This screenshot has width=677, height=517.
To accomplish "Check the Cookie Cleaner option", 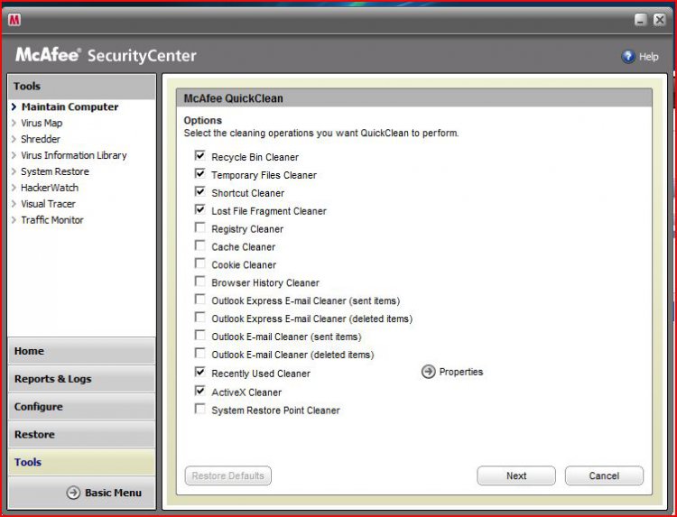I will tap(199, 263).
